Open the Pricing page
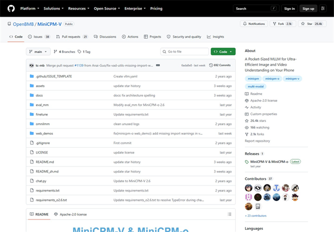This screenshot has height=232, width=334. click(156, 8)
